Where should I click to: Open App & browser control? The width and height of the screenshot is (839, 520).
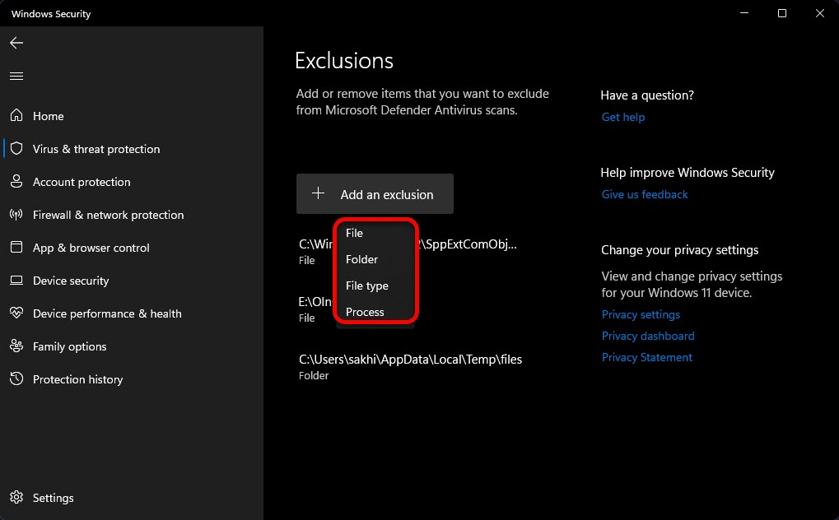[132, 248]
